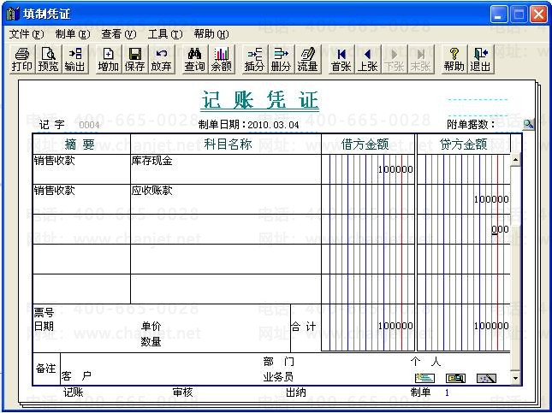The height and width of the screenshot is (413, 552).
Task: Open 预览 print preview
Action: (48, 59)
